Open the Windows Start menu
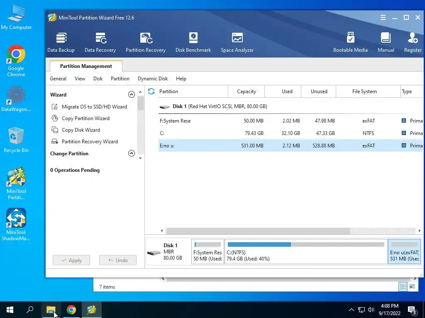Screen dimensions: 425x318 point(10,310)
